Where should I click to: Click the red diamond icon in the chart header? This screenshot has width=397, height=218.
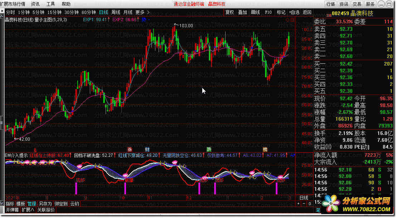coord(287,20)
